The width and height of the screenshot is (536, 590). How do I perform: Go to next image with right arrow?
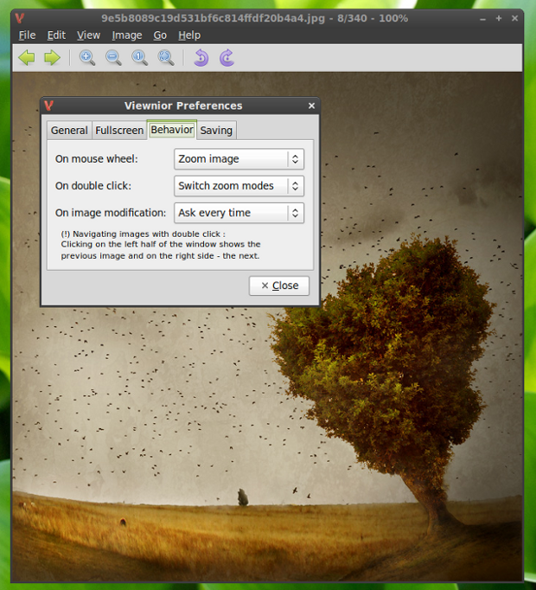[52, 58]
